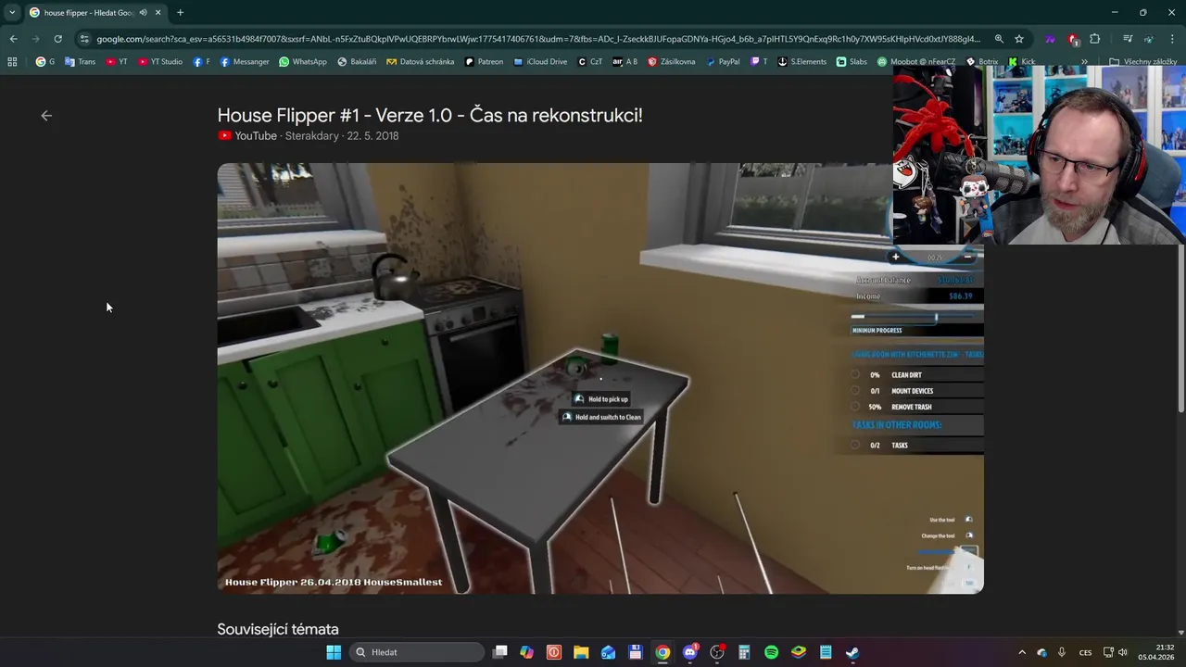The image size is (1186, 667).
Task: Open site information icon in address bar
Action: pyautogui.click(x=84, y=39)
